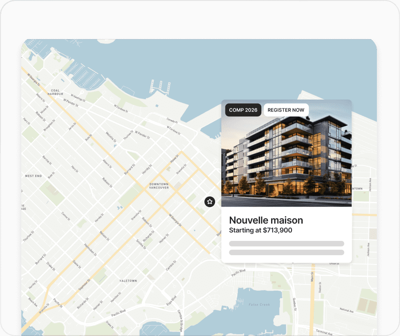Click the National Ave street label
Viewport: 400px width, 336px height.
(346, 310)
